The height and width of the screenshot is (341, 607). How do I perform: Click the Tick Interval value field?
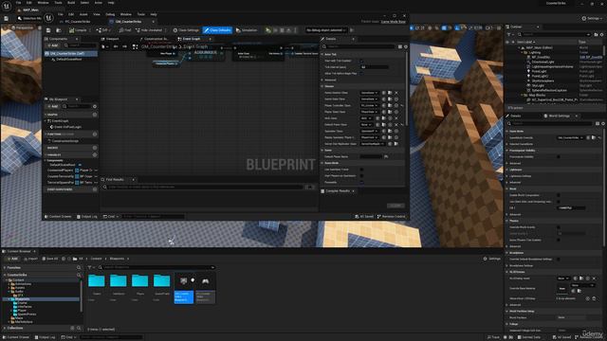(x=374, y=67)
